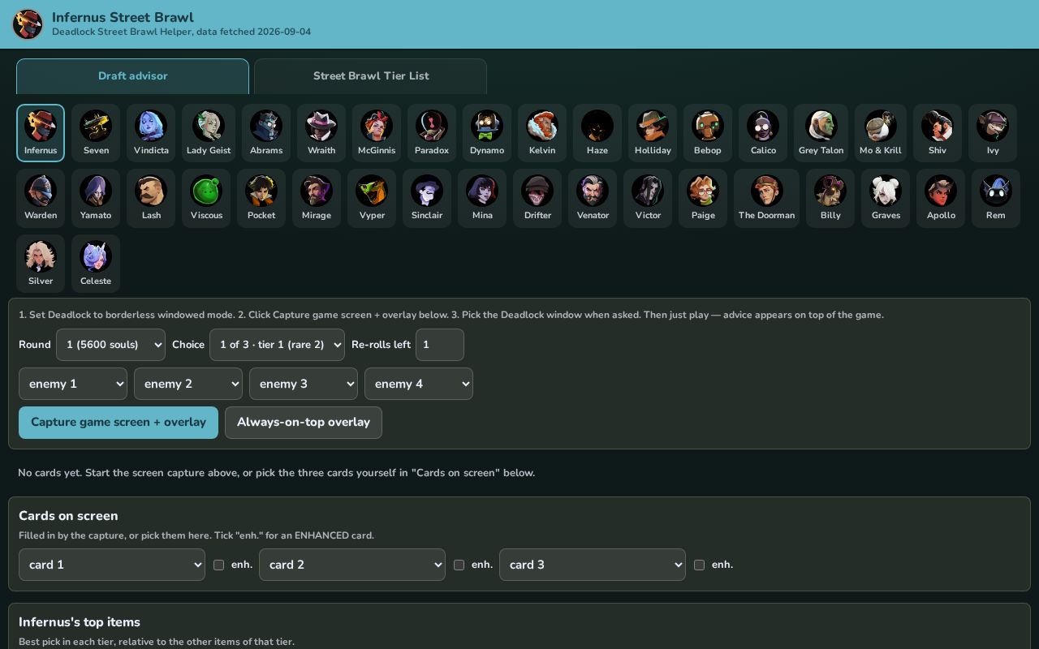Click the Always-on-top overlay button
The image size is (1039, 649).
(304, 423)
